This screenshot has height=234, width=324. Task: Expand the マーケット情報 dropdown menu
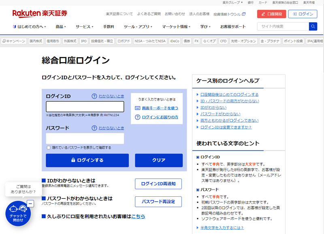[x=177, y=27]
